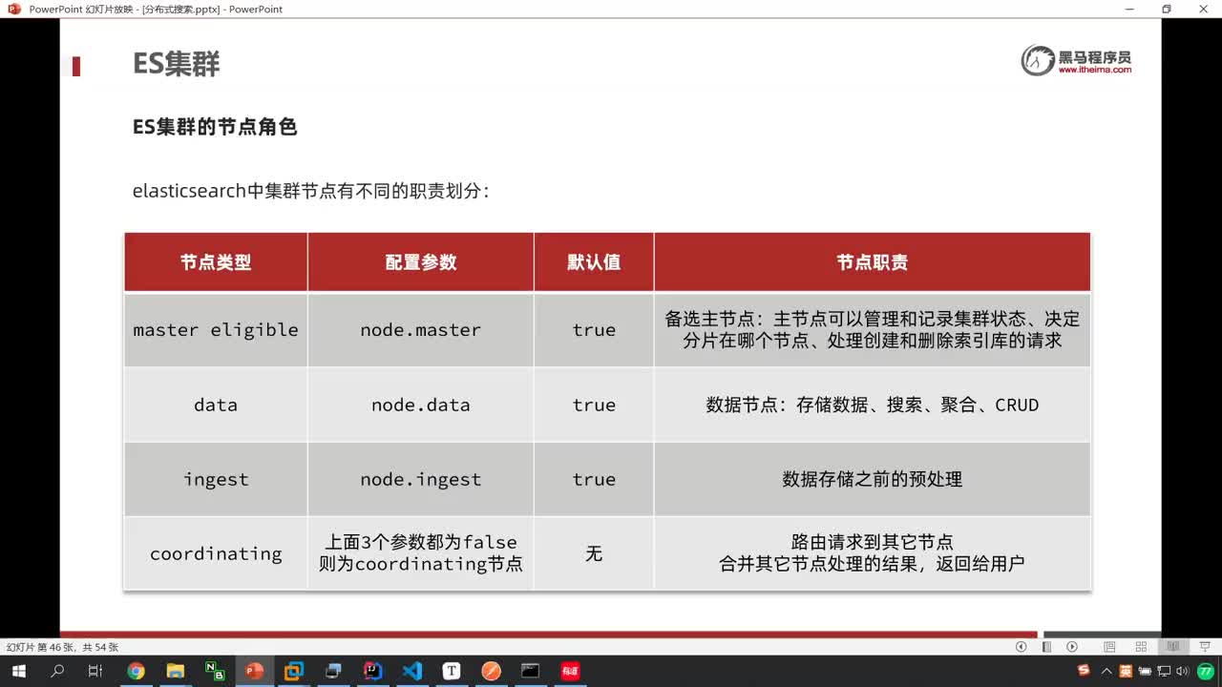
Task: Click true value in node.data row
Action: (594, 405)
